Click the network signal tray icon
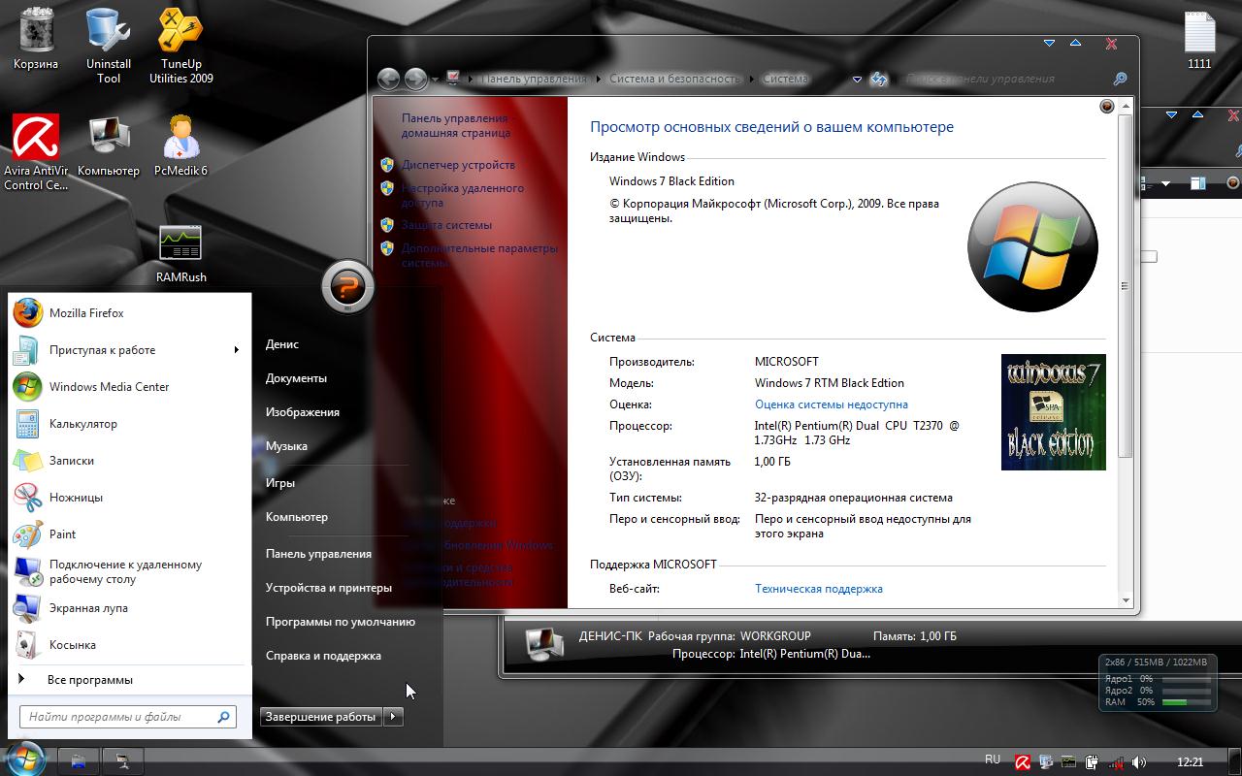1242x776 pixels. coord(1116,762)
